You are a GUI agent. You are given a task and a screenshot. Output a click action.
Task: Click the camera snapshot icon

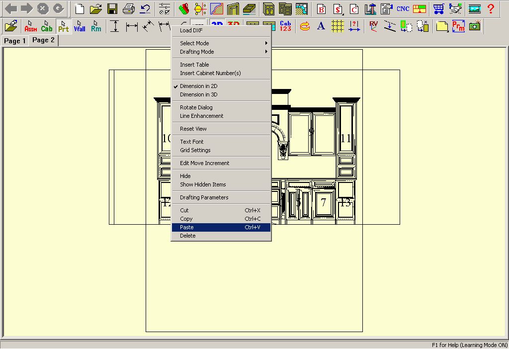coord(475,26)
